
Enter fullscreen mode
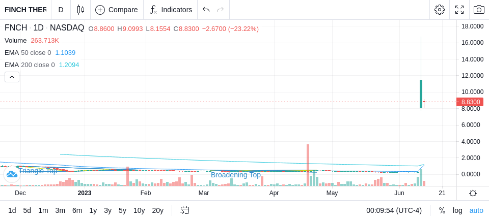click(x=459, y=10)
